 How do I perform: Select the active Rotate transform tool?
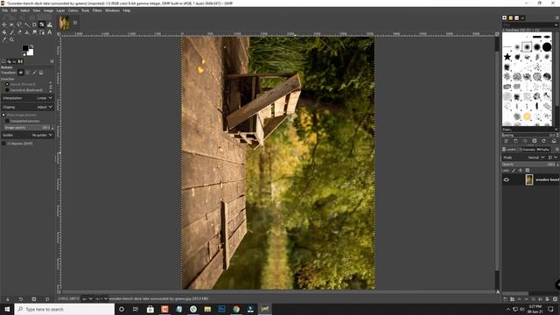42,24
